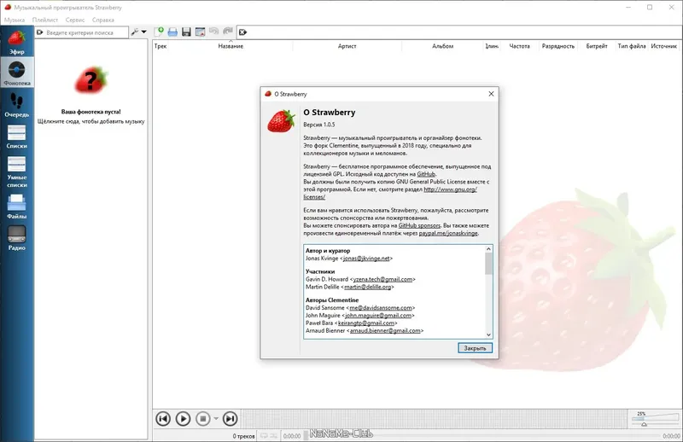Click the '0 треков' status bar text
The height and width of the screenshot is (442, 683).
243,435
